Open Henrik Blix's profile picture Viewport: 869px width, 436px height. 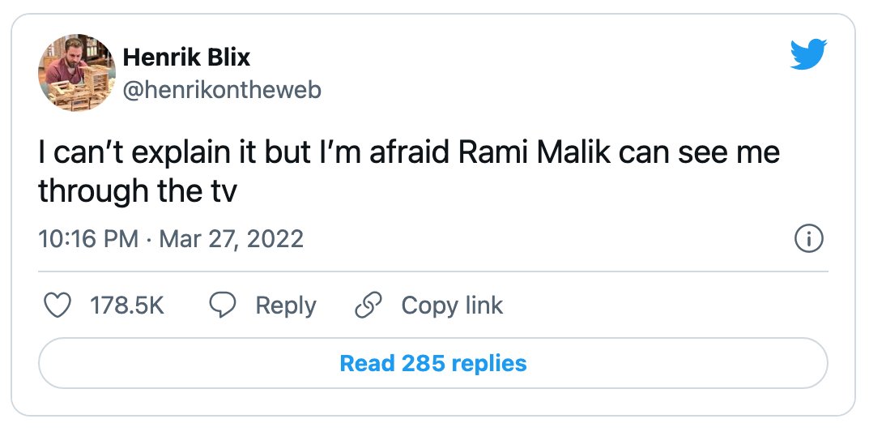click(76, 73)
